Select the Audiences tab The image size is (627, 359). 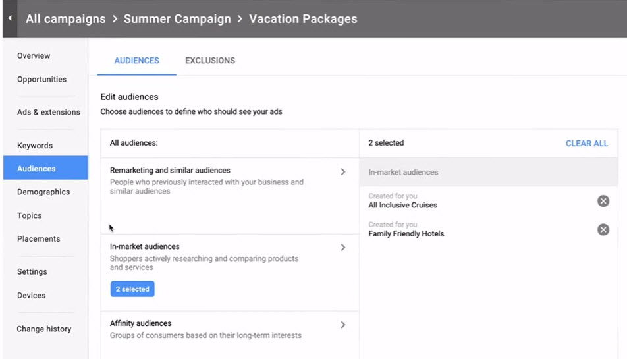(137, 61)
